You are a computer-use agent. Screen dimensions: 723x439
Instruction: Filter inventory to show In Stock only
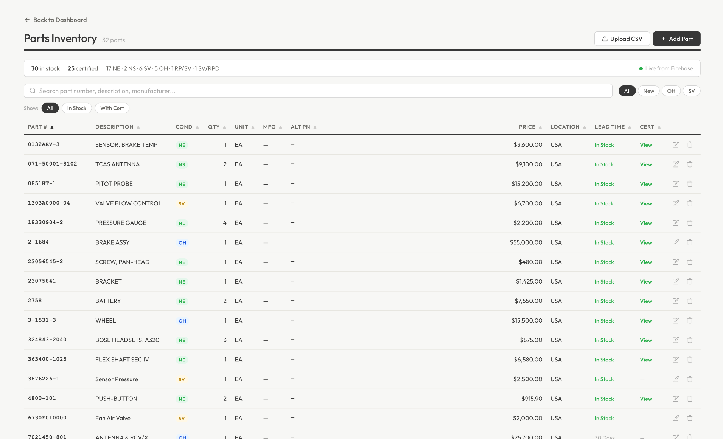76,108
